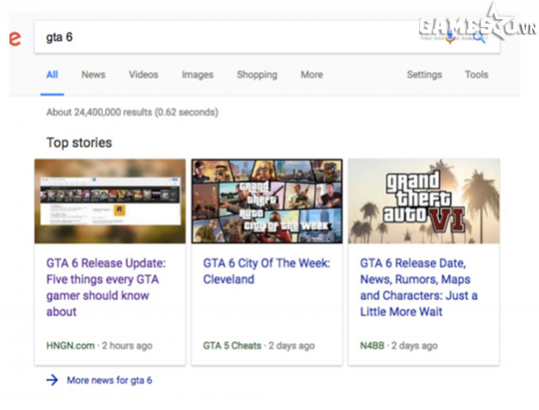Click the HNGN.com story thumbnail image
Viewport: 539px width, 410px height.
(x=110, y=201)
